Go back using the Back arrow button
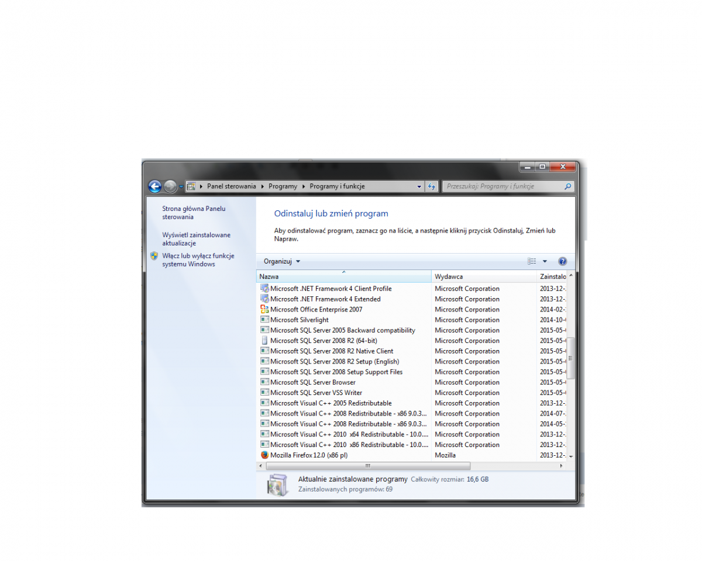This screenshot has height=561, width=702. (x=155, y=186)
